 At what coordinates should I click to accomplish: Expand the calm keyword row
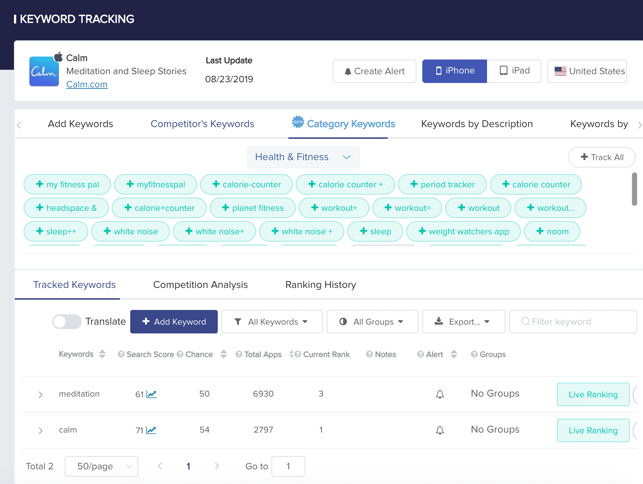pos(40,430)
